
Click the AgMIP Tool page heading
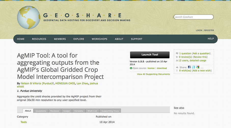(60, 66)
